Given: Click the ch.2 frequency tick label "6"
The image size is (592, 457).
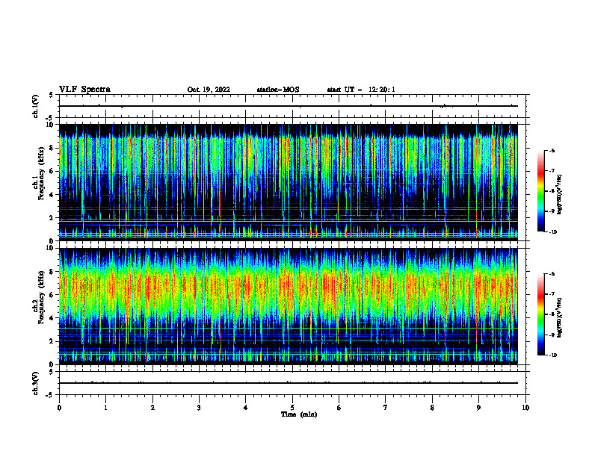Looking at the screenshot, I should click(52, 295).
